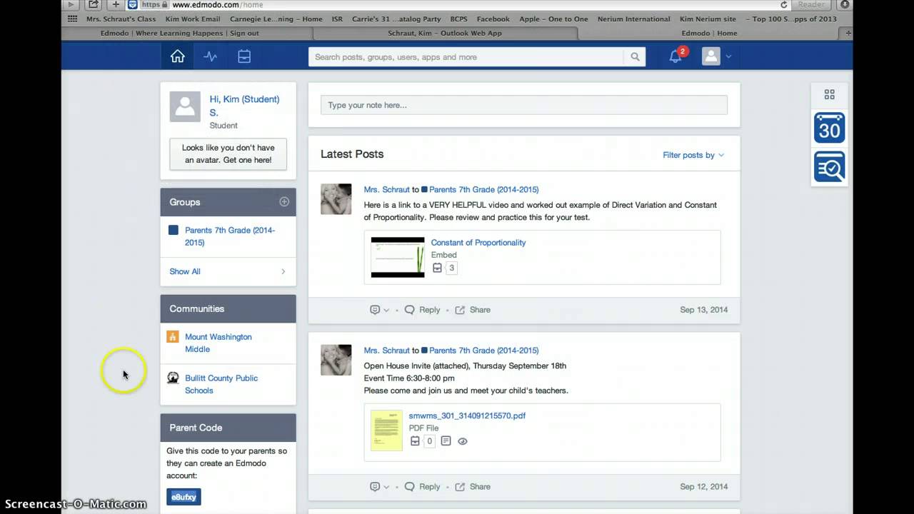Reply to the Sep 12 post
The image size is (914, 514).
tap(422, 487)
